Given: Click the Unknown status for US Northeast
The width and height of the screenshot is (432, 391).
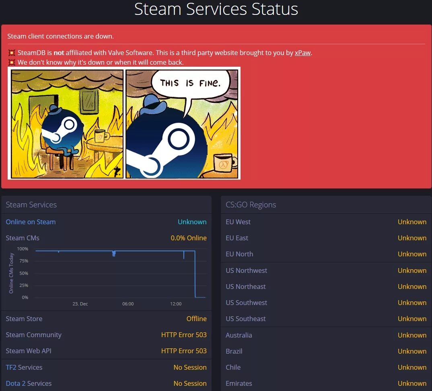Looking at the screenshot, I should click(412, 287).
